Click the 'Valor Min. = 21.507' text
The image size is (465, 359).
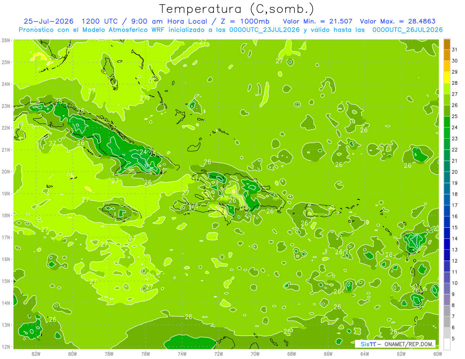pos(318,21)
